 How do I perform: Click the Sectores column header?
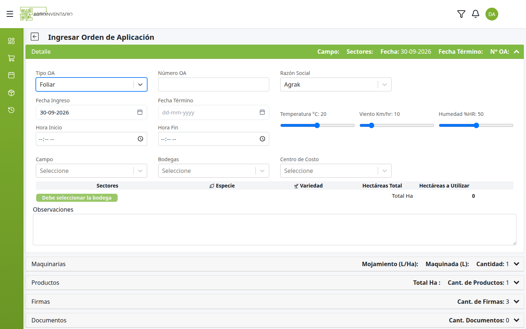[107, 186]
